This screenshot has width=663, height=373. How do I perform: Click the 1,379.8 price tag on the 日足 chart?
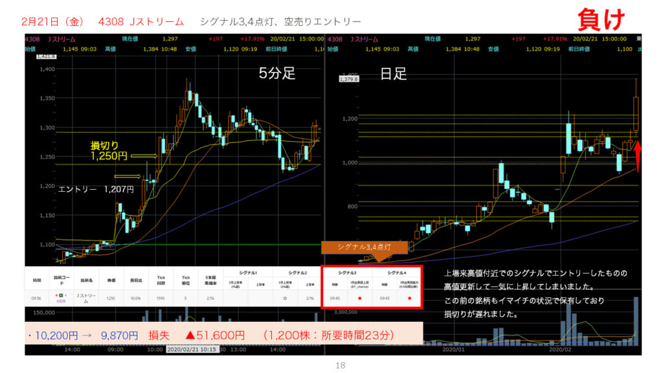[x=349, y=79]
